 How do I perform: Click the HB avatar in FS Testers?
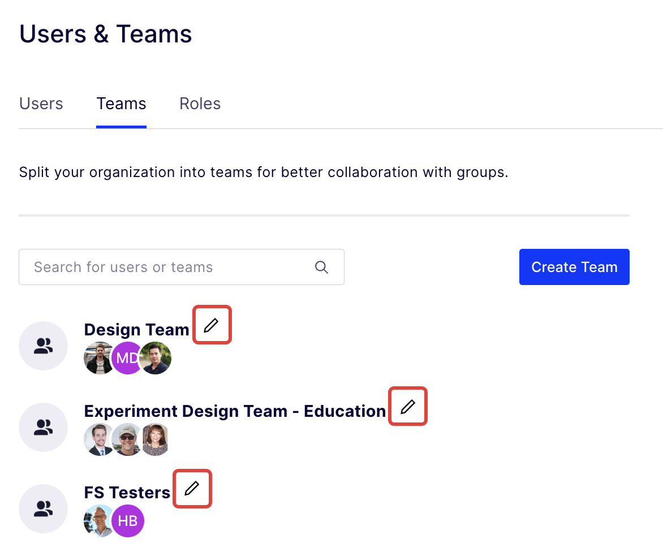click(128, 521)
